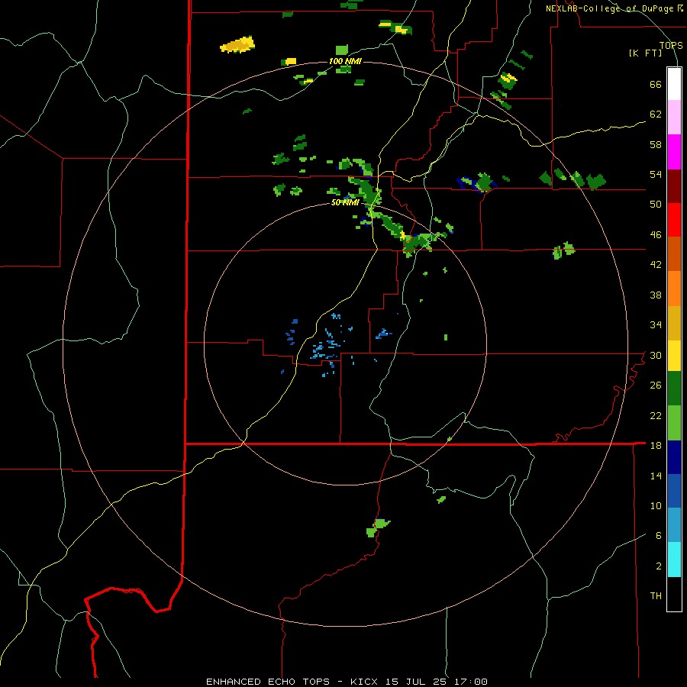Click the 100 NMI range ring label
Image resolution: width=687 pixels, height=687 pixels.
click(x=345, y=61)
